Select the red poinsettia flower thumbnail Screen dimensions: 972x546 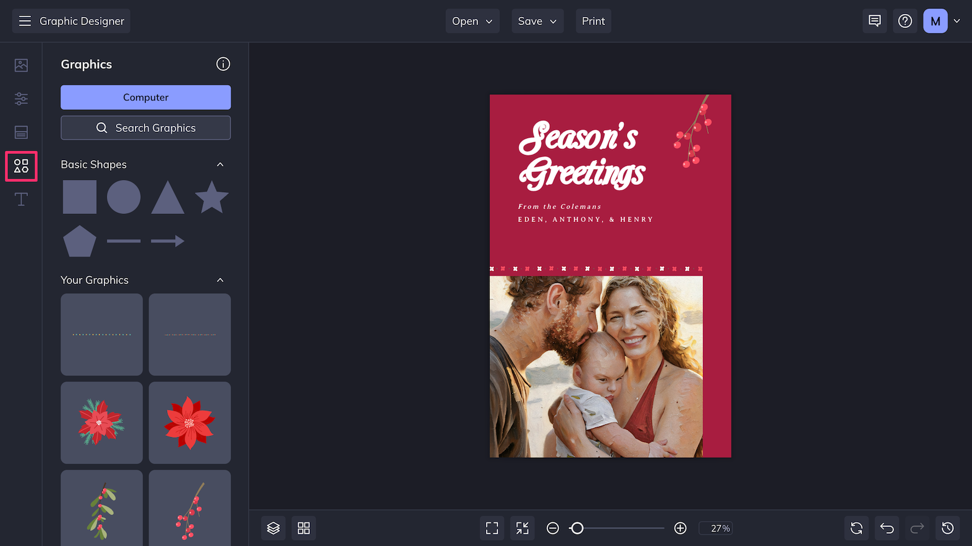[190, 423]
